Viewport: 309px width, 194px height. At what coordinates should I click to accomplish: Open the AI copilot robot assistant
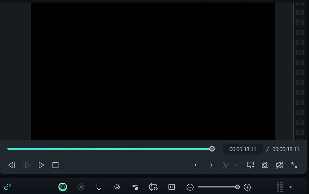(63, 187)
